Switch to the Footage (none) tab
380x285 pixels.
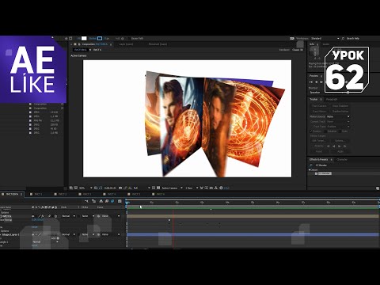pos(158,44)
